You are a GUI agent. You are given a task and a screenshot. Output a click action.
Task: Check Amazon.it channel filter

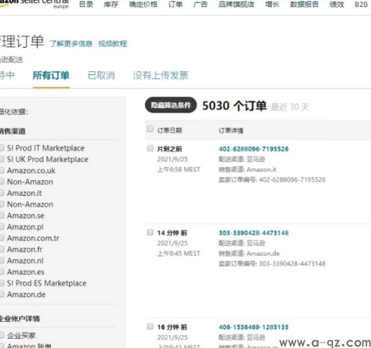(2, 193)
